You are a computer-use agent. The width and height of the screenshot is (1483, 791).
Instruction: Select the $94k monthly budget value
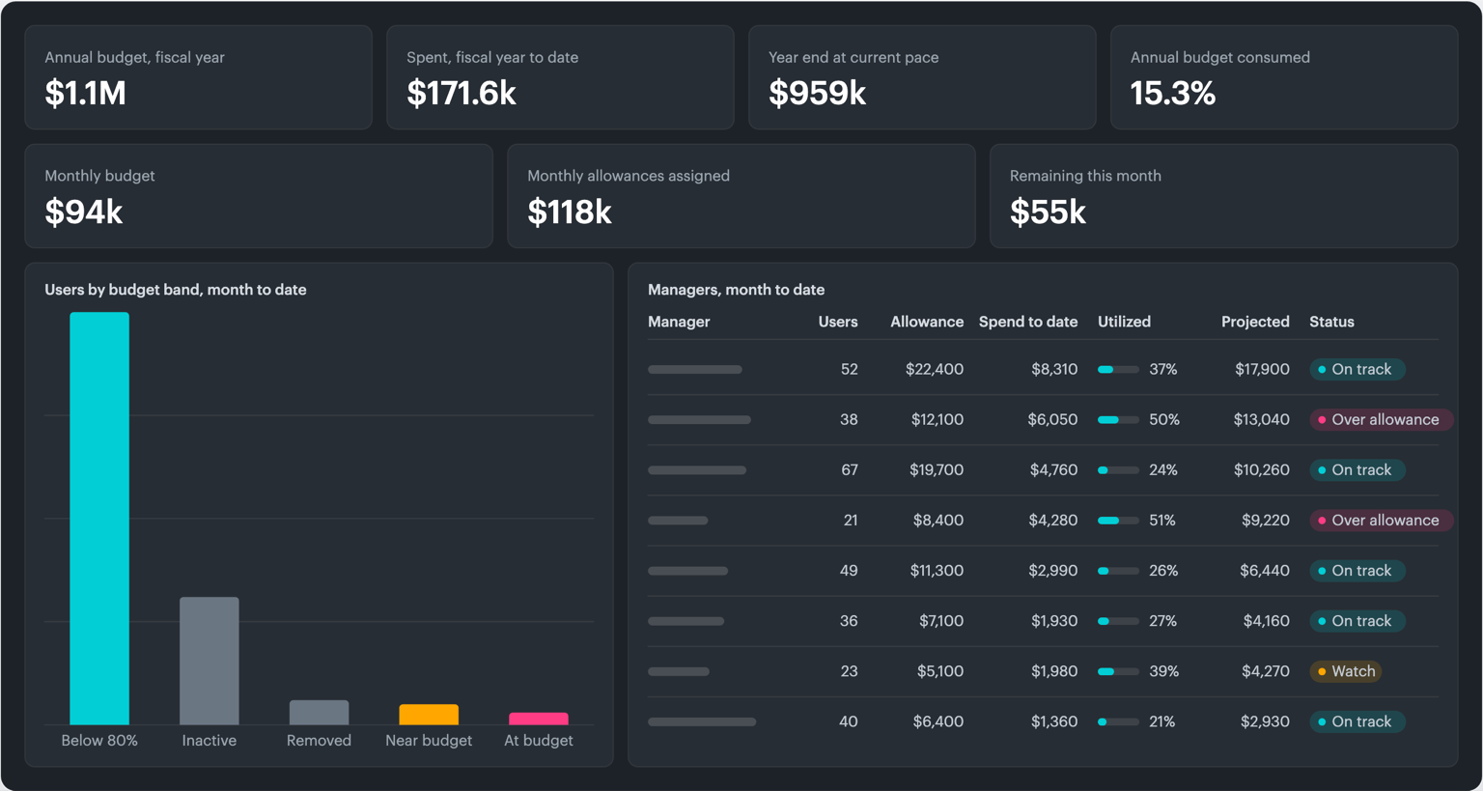coord(84,212)
